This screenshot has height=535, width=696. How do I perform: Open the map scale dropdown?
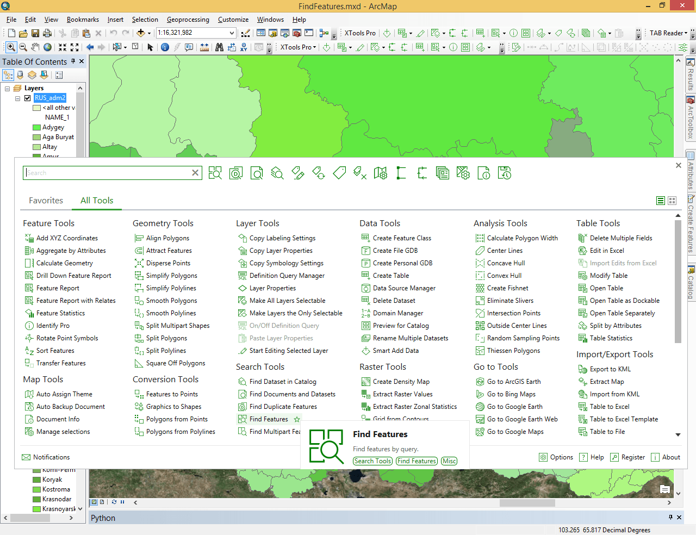(x=232, y=33)
